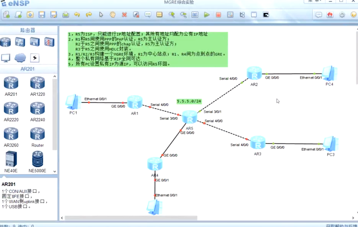
Task: Stop devices using the red stop icon
Action: (x=218, y=14)
